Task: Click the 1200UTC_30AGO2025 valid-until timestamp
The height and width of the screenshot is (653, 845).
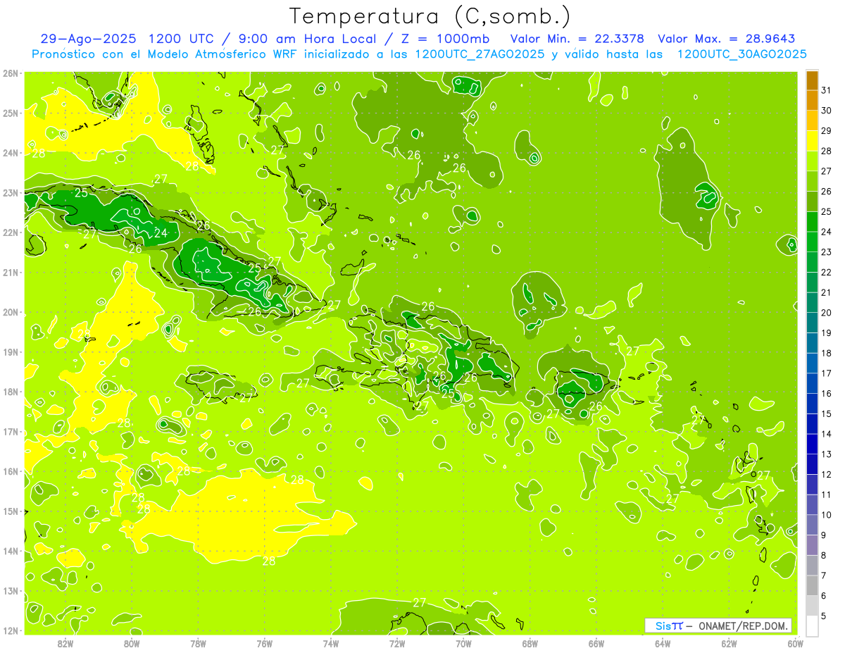Action: [x=741, y=54]
